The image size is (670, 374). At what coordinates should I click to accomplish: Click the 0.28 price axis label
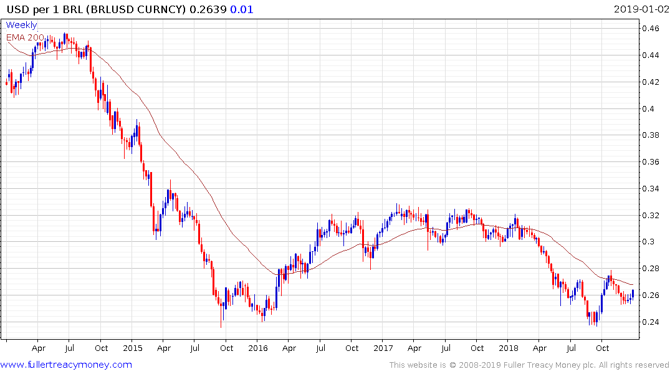pos(650,269)
